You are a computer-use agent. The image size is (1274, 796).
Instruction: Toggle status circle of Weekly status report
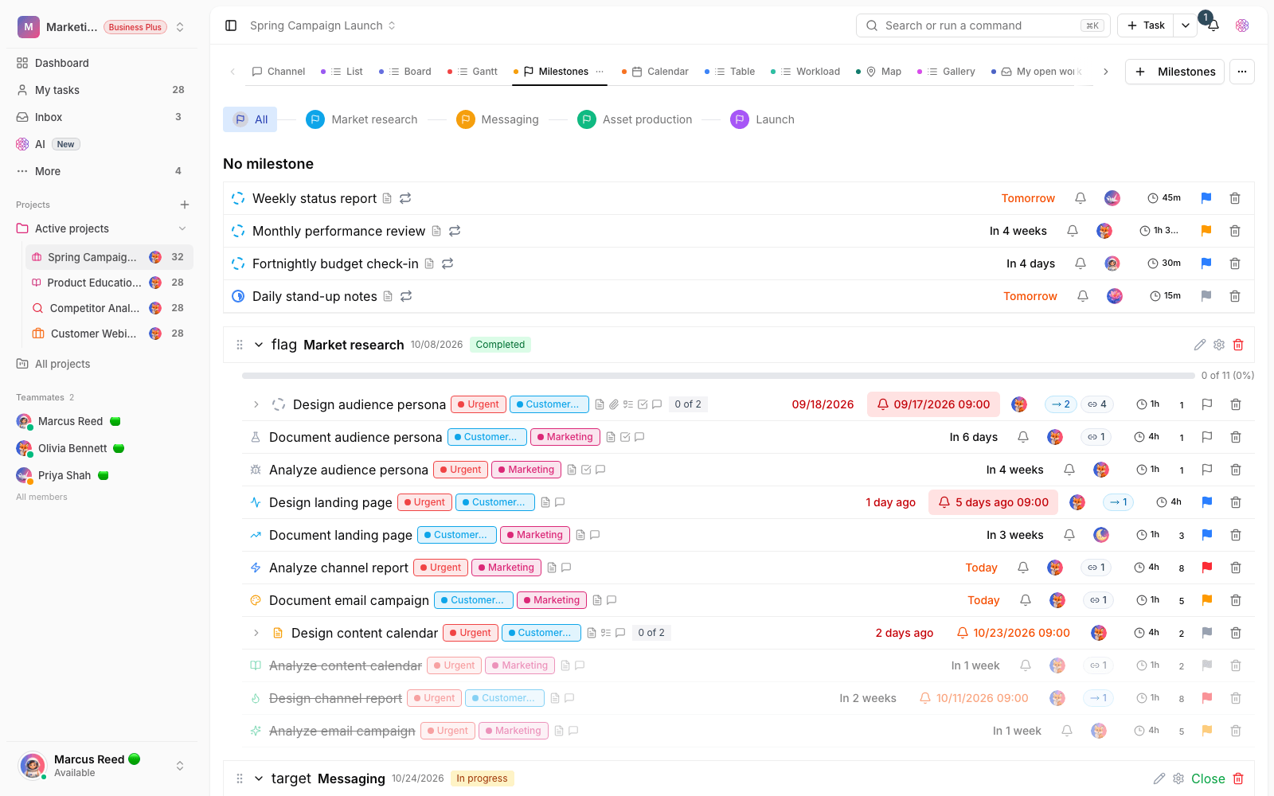point(238,198)
